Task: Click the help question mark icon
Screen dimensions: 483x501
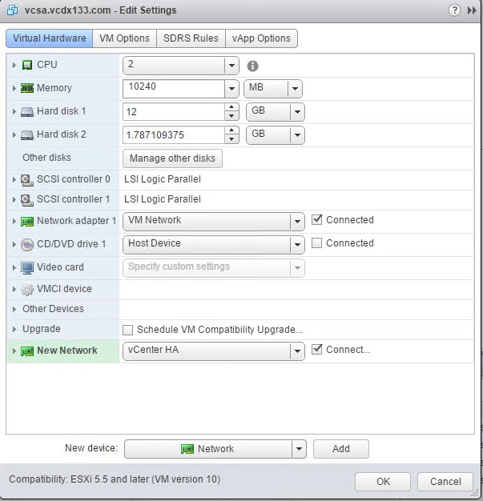Action: click(x=454, y=10)
